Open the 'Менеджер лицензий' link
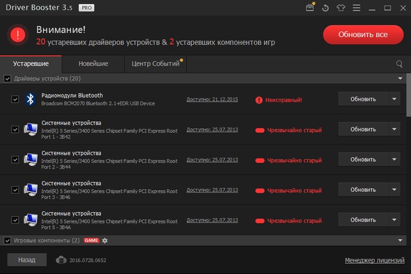This screenshot has height=274, width=411. pos(375,261)
